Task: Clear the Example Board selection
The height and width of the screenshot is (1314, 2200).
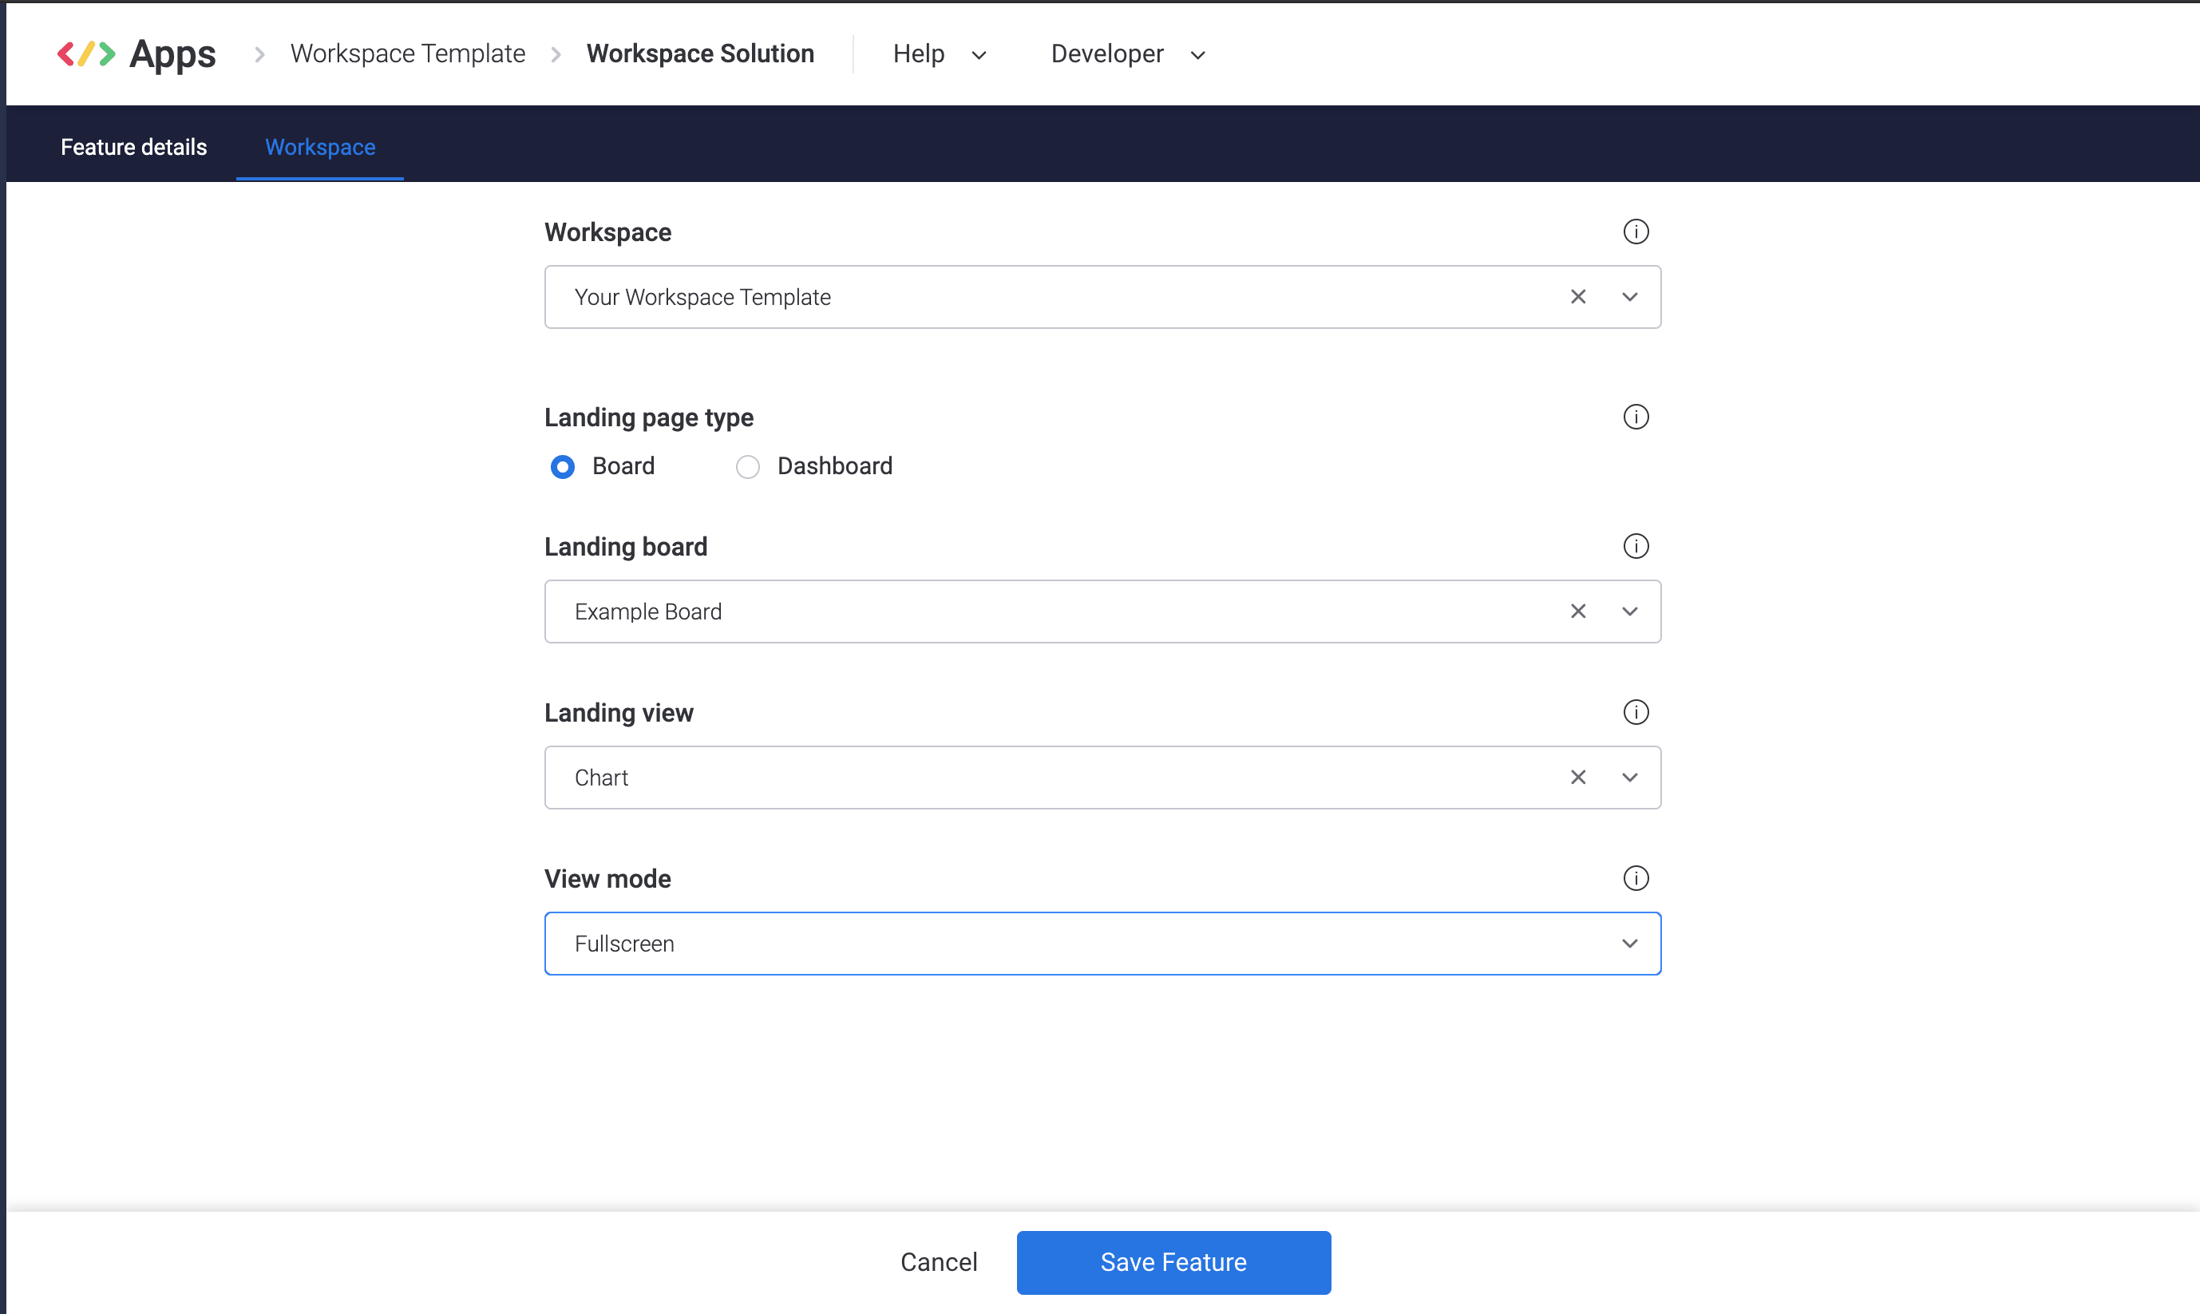Action: pos(1577,611)
